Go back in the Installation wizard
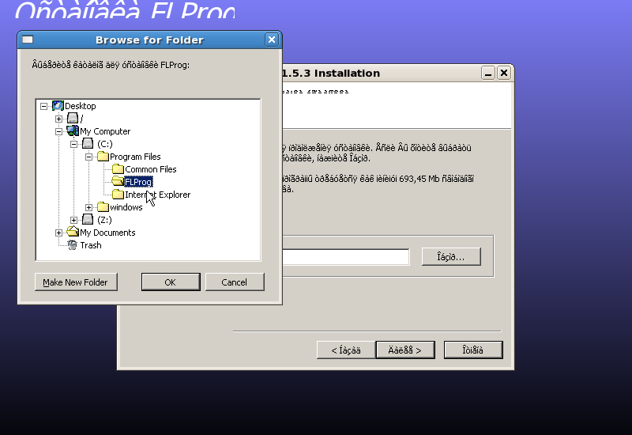 point(346,350)
